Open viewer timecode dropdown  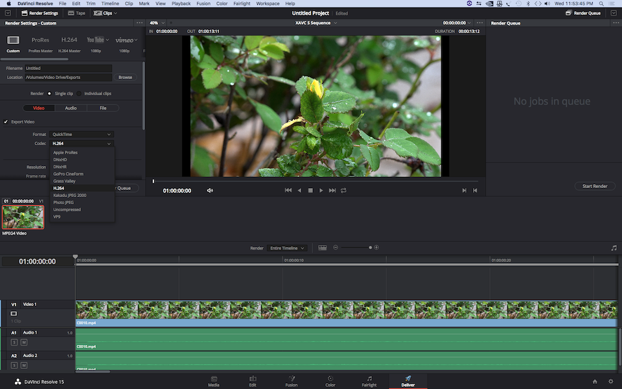[457, 23]
